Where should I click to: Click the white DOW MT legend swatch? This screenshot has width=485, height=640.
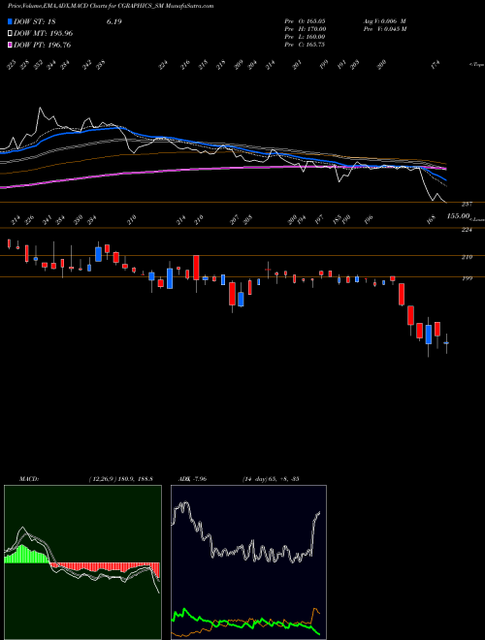click(11, 33)
